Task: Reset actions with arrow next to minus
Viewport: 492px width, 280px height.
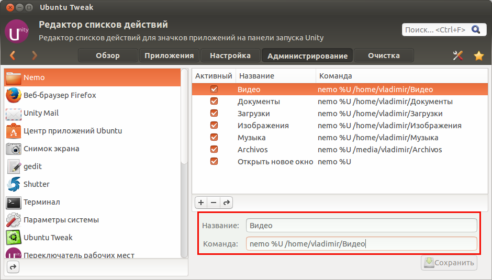Action: (x=227, y=203)
